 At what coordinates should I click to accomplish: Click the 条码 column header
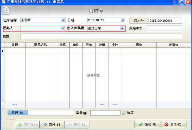[15, 45]
